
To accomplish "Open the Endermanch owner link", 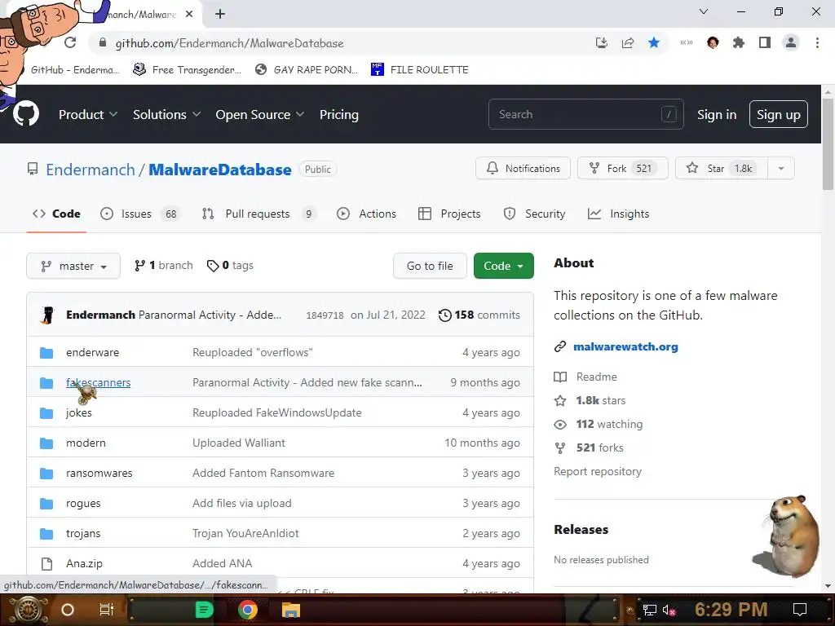I will [x=90, y=170].
